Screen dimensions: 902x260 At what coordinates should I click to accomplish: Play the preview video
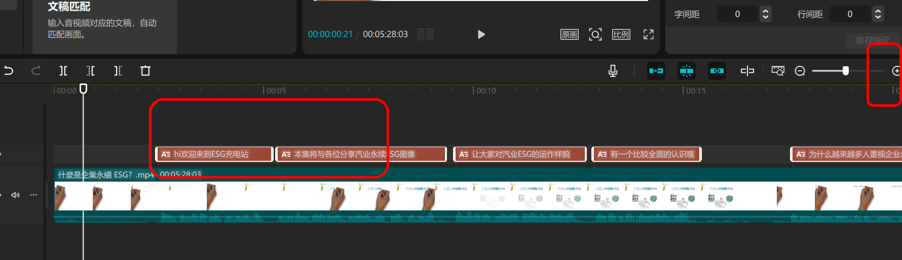[x=481, y=34]
